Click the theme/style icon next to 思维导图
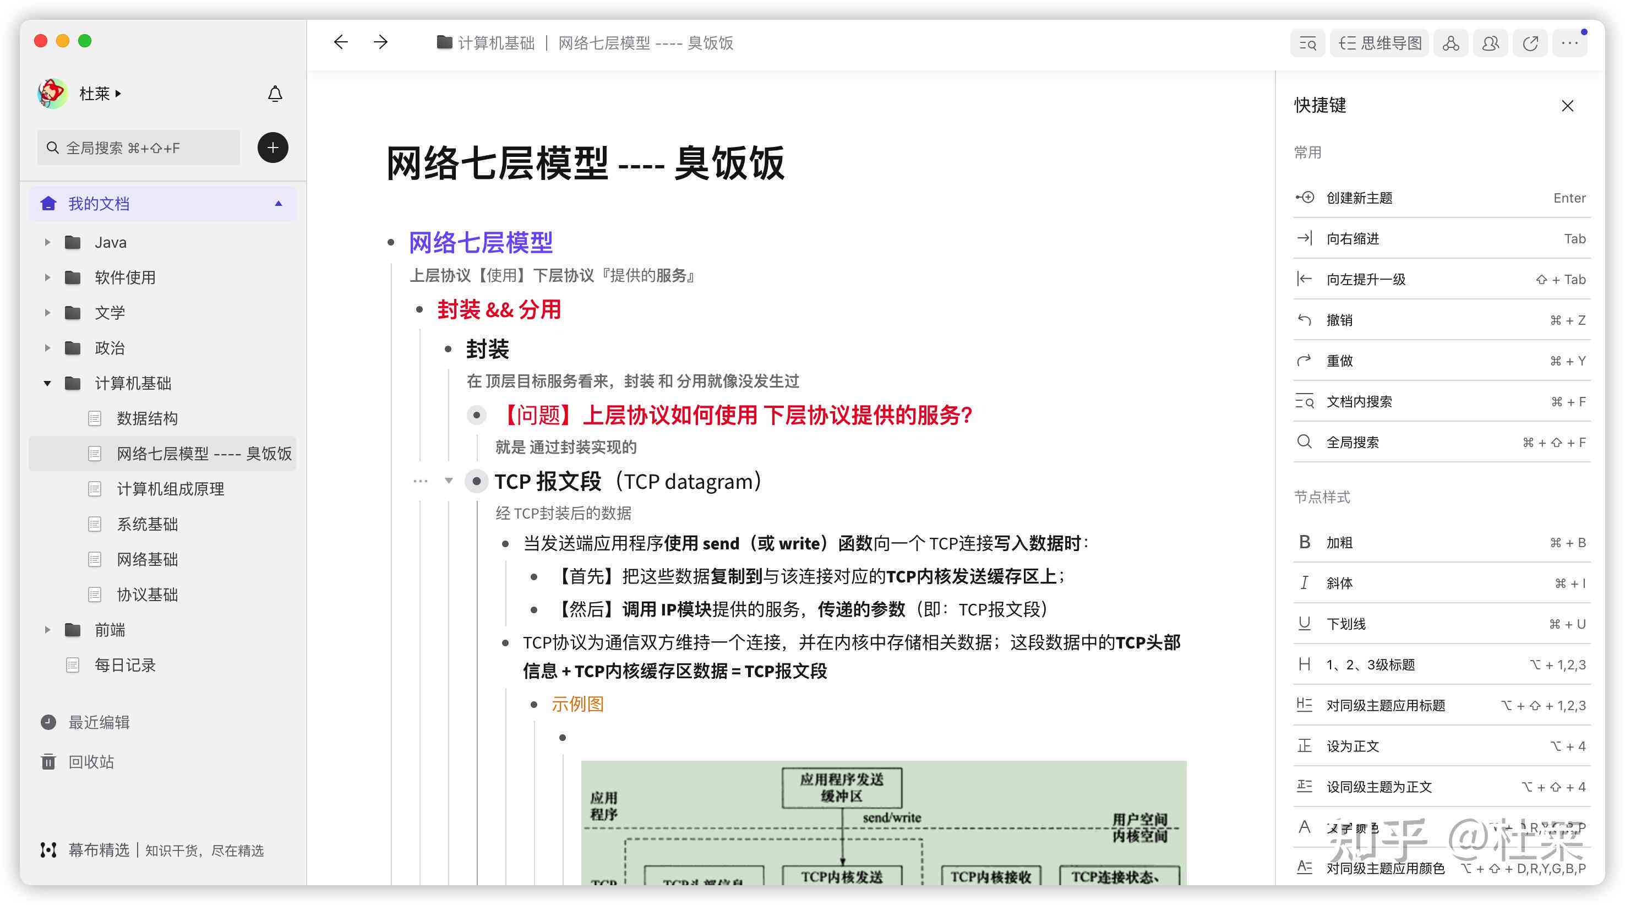1625x905 pixels. tap(1451, 43)
